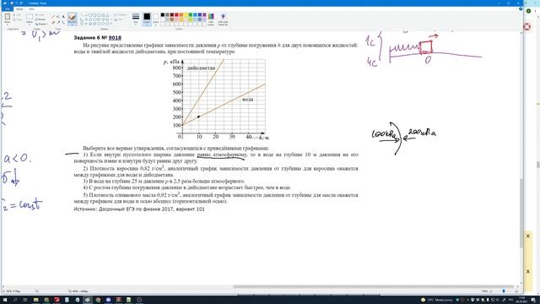This screenshot has width=540, height=304.
Task: Pick black from the color palette
Action: (x=163, y=15)
